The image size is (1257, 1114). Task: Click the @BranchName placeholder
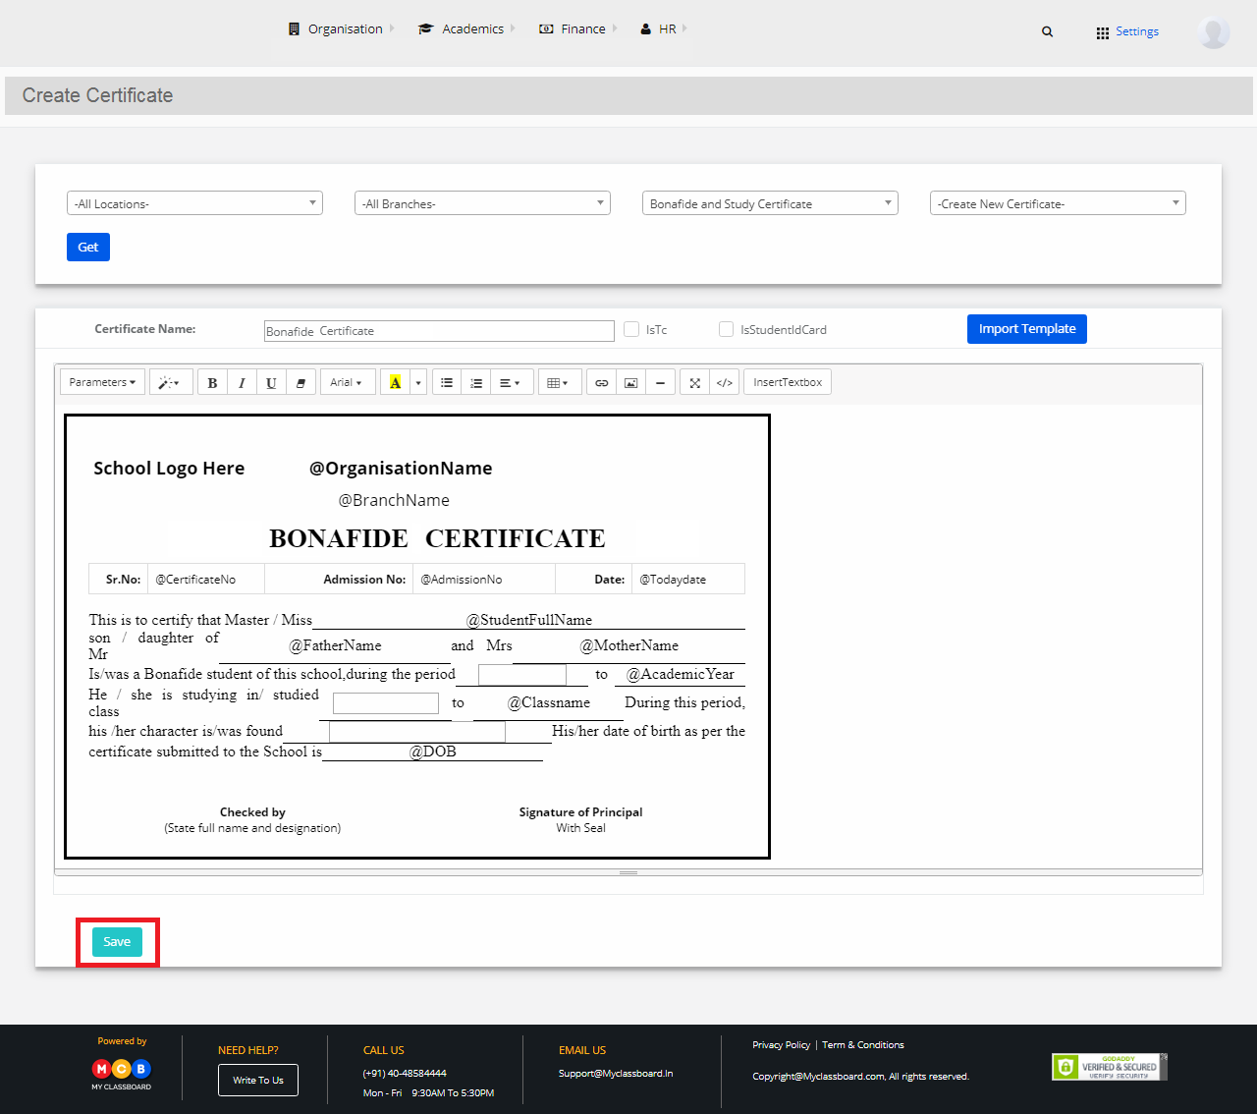pos(394,500)
